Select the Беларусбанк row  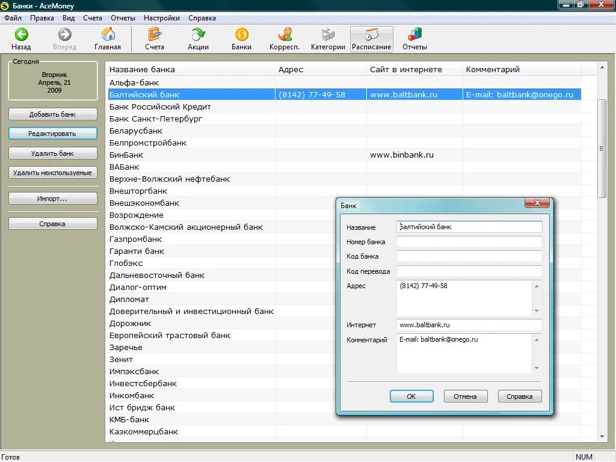[x=345, y=131]
